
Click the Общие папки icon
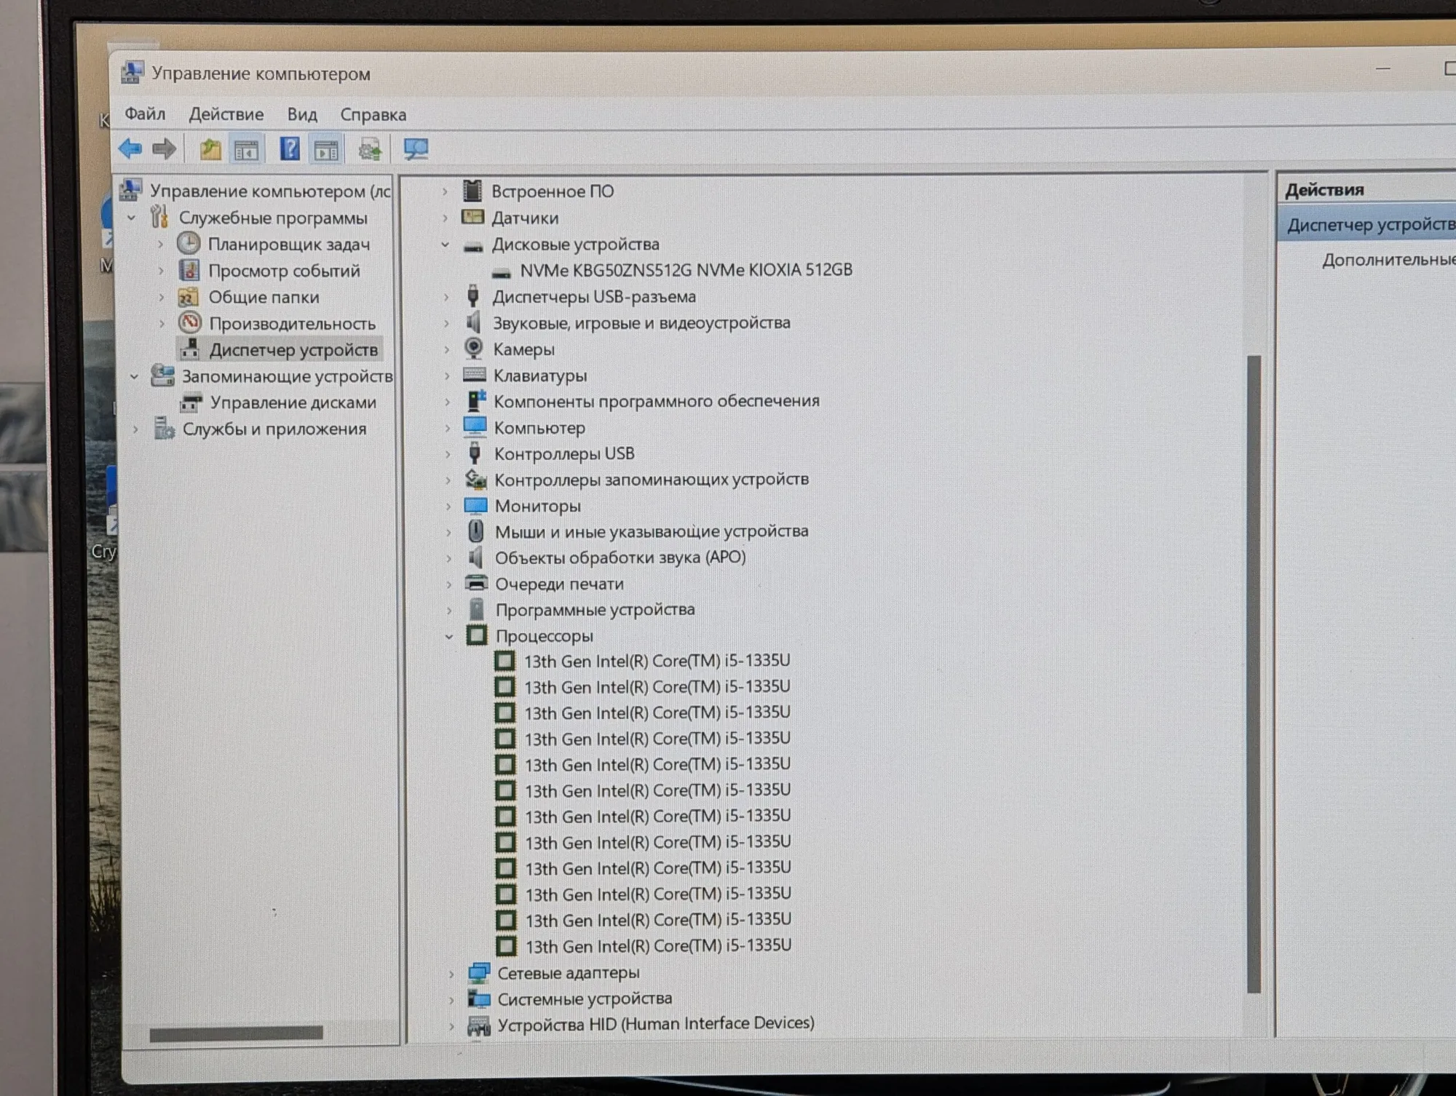[x=189, y=297]
